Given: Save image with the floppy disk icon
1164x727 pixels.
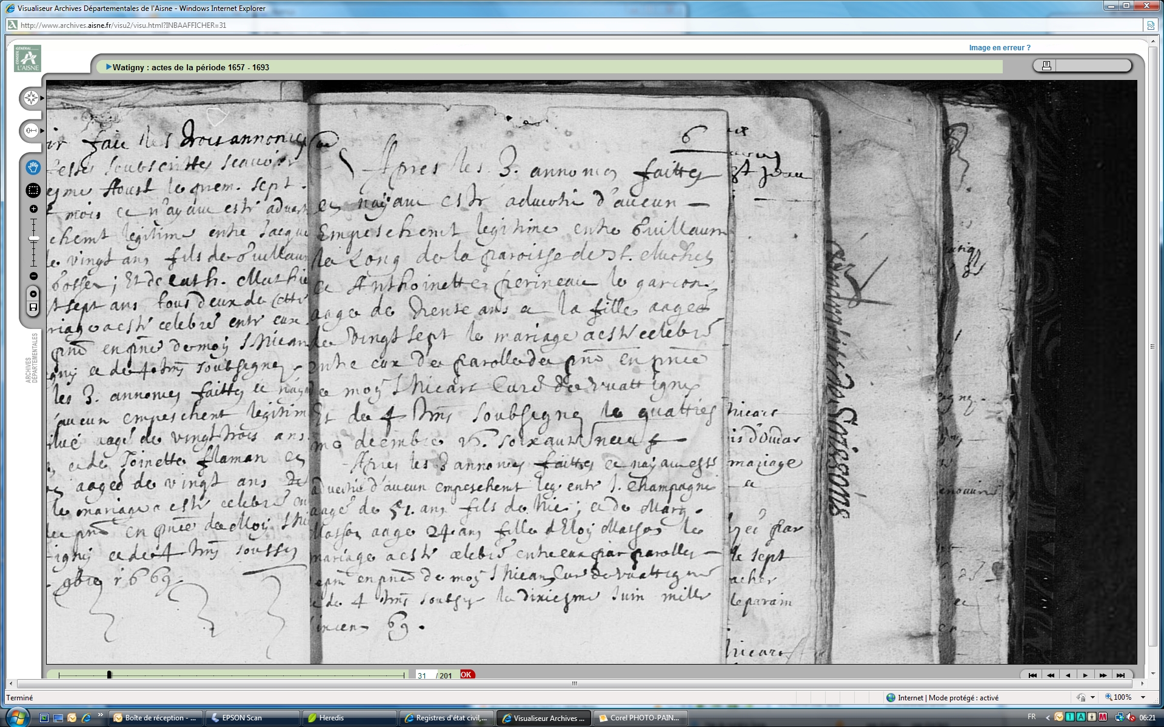Looking at the screenshot, I should [x=33, y=308].
